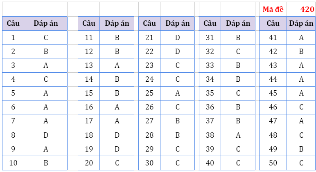
Task: Click the red "Mã đề" label
Action: [273, 9]
